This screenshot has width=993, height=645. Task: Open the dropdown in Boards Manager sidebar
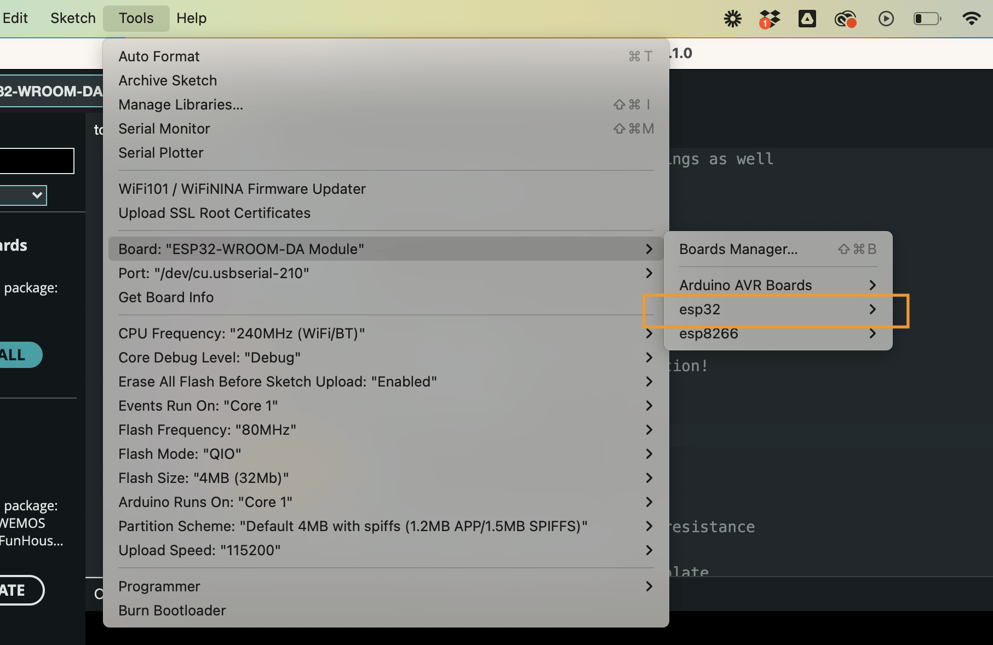[23, 195]
